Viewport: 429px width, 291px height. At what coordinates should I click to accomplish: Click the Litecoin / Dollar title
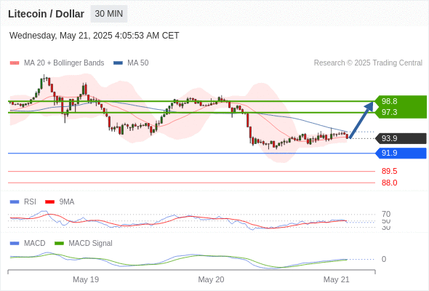pos(46,14)
